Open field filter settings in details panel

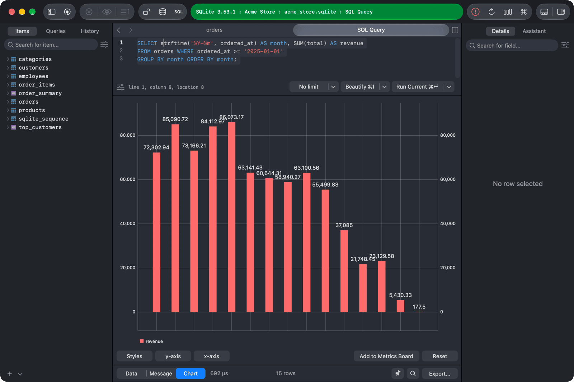(565, 45)
